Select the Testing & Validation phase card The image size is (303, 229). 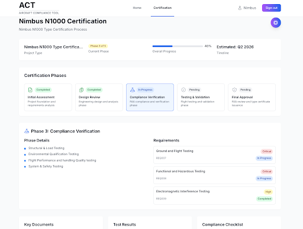coord(201,97)
